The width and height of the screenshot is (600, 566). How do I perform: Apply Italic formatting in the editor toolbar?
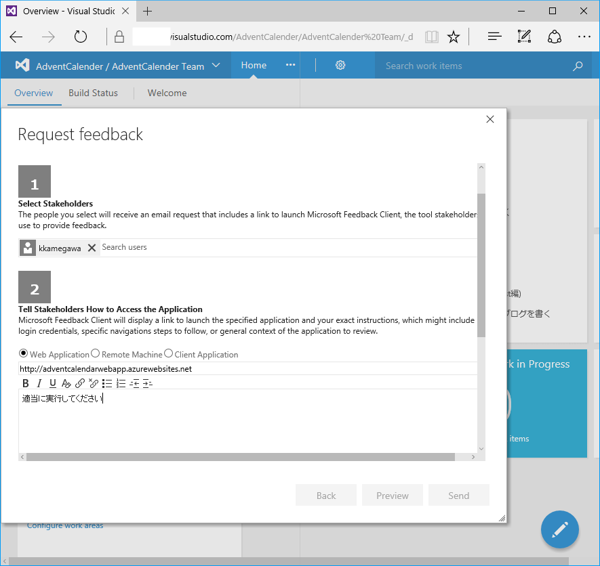click(39, 383)
